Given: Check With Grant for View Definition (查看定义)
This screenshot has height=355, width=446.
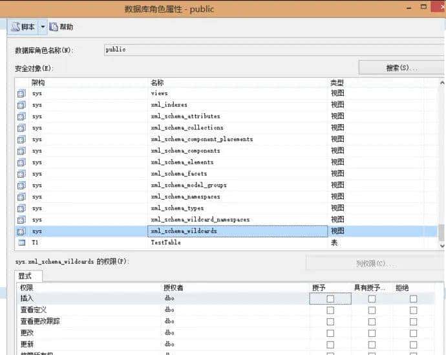Looking at the screenshot, I should point(372,310).
